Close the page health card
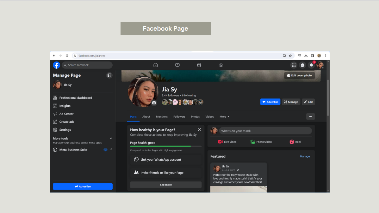This screenshot has height=213, width=379. tap(199, 130)
